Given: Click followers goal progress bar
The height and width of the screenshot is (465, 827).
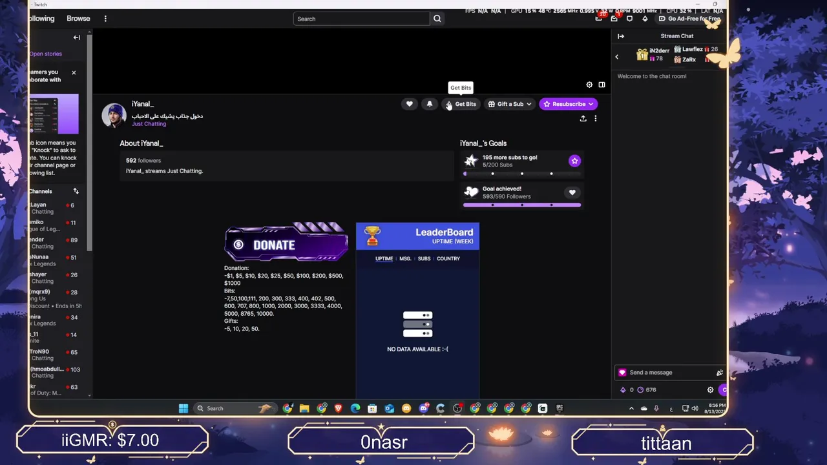Looking at the screenshot, I should [522, 205].
